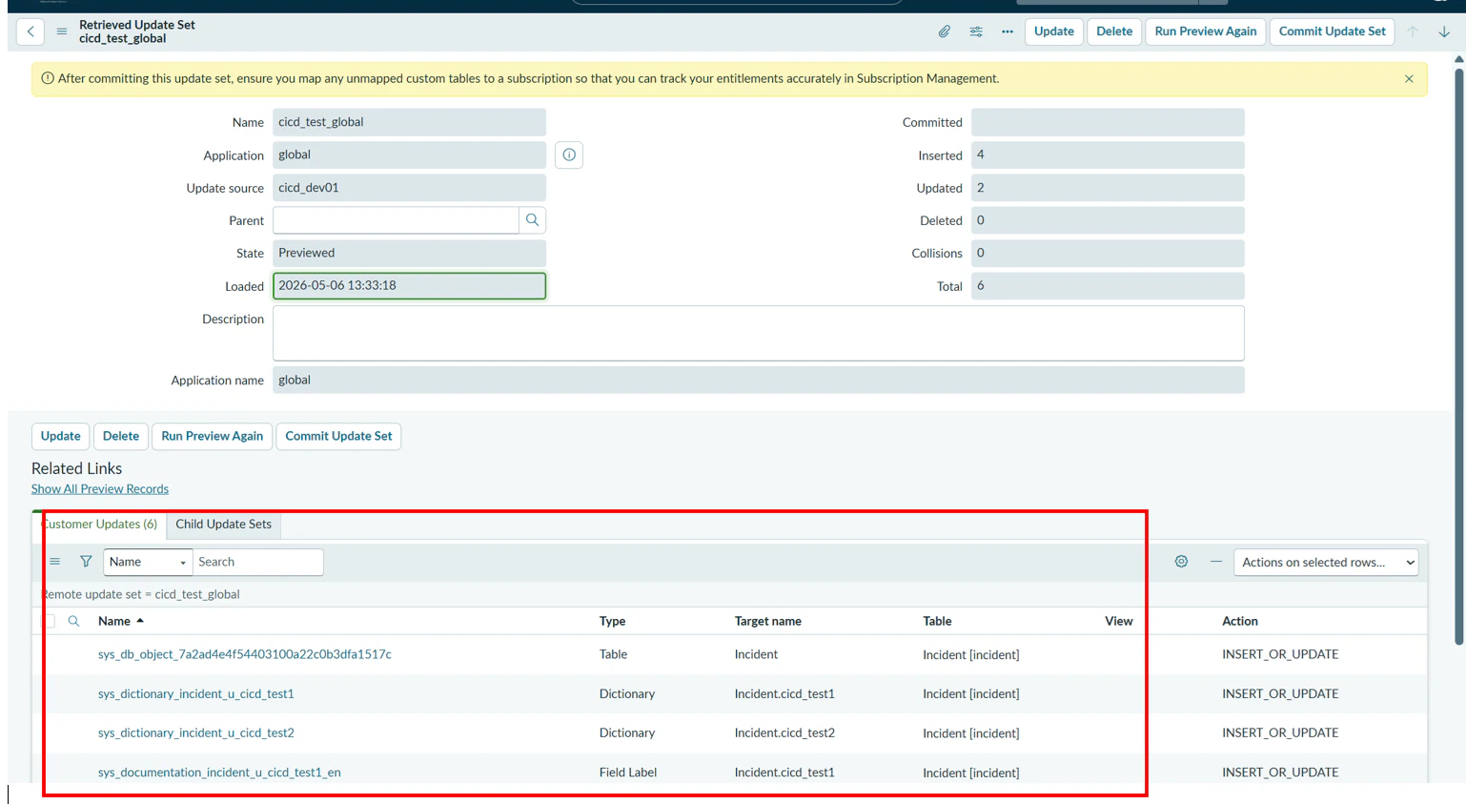Click the State field showing Previewed
This screenshot has width=1466, height=804.
click(x=410, y=253)
